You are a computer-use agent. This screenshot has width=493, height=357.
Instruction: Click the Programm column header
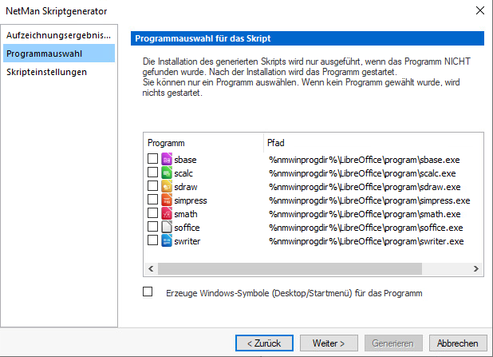point(203,143)
